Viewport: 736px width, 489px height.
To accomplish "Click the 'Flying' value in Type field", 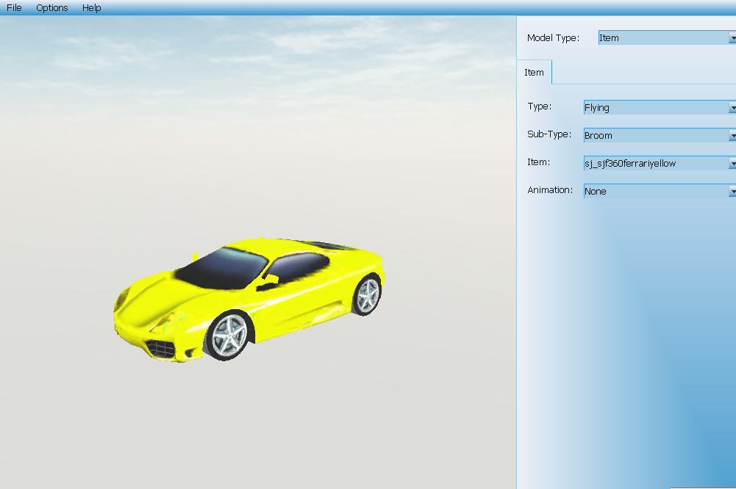I will coord(597,108).
